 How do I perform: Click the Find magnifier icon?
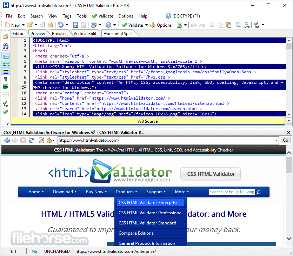click(x=238, y=25)
